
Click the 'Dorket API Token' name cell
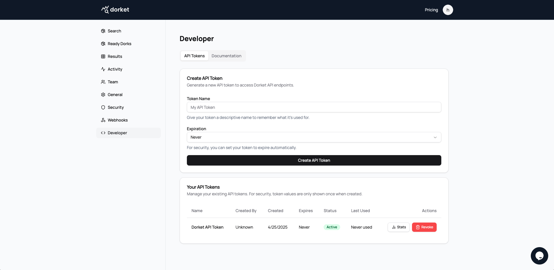point(207,227)
